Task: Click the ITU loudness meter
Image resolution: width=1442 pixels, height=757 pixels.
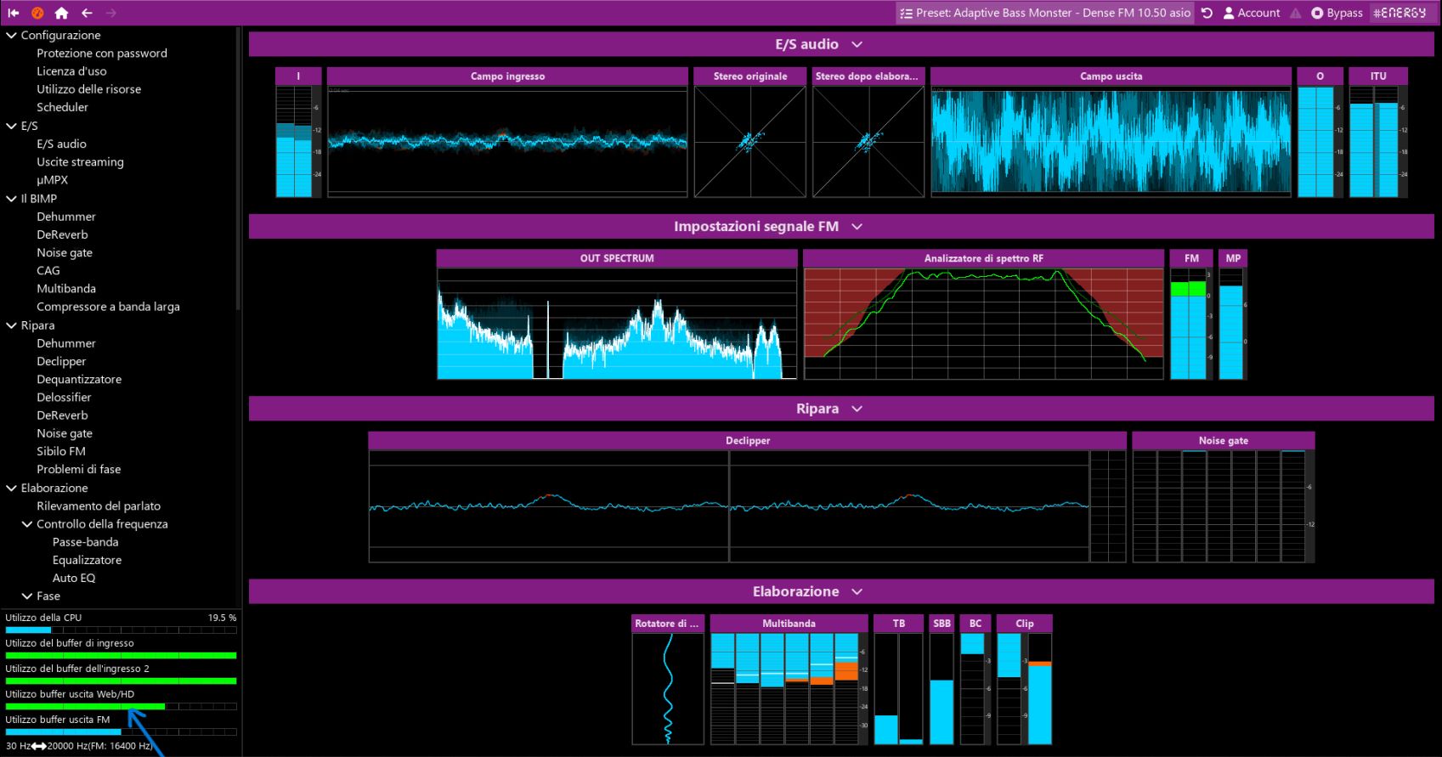Action: pos(1378,141)
